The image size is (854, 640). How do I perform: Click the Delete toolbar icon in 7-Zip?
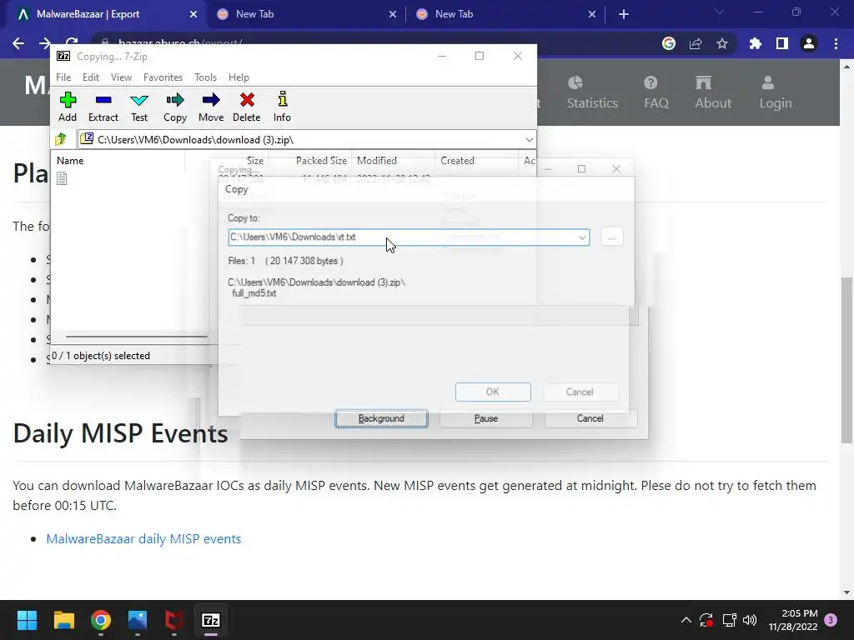tap(246, 107)
